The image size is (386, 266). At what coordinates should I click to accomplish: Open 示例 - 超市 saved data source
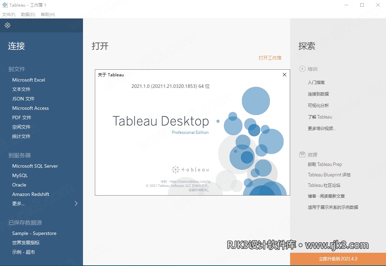23,252
